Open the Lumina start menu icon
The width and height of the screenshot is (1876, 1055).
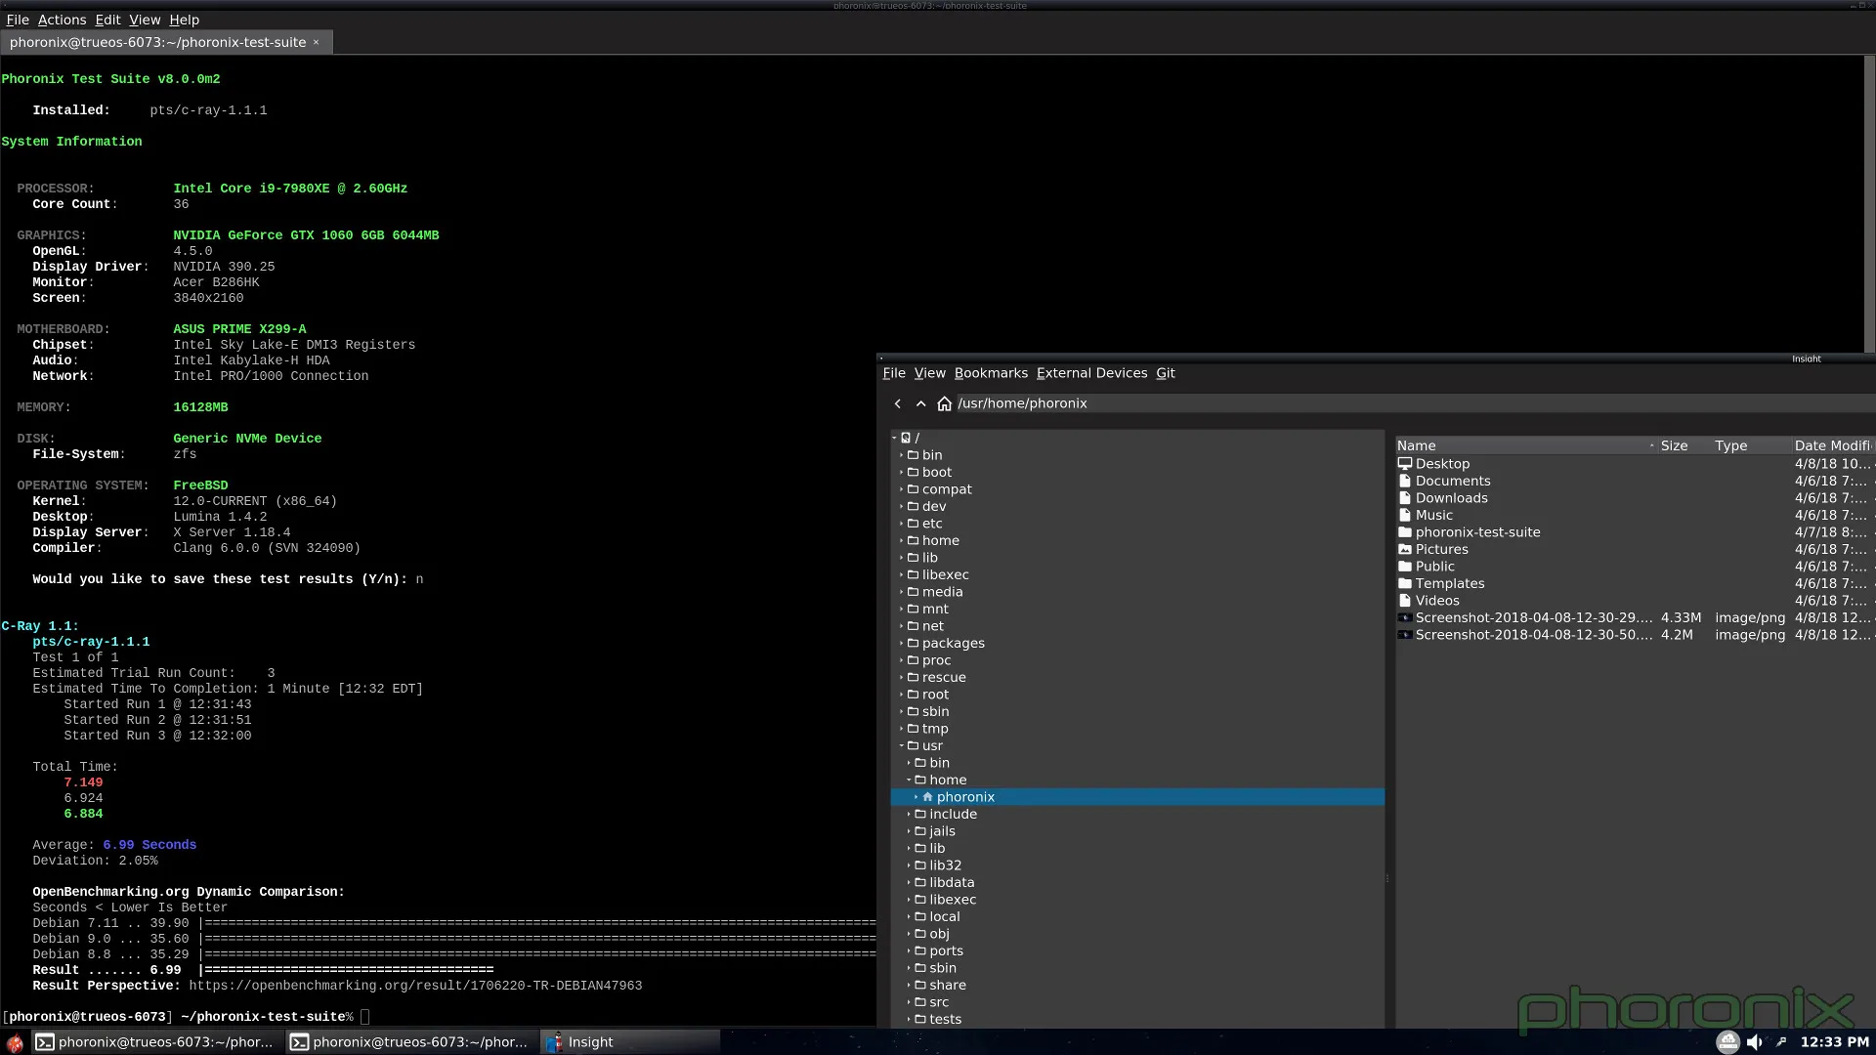pos(15,1042)
